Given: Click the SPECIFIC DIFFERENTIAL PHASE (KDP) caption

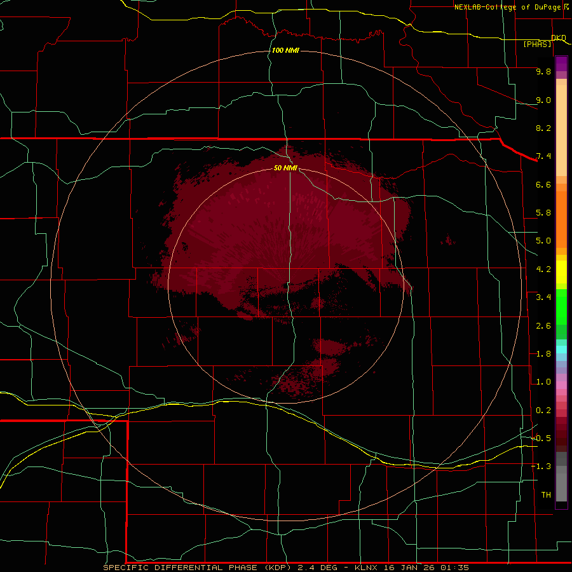Looking at the screenshot, I should point(197,568).
